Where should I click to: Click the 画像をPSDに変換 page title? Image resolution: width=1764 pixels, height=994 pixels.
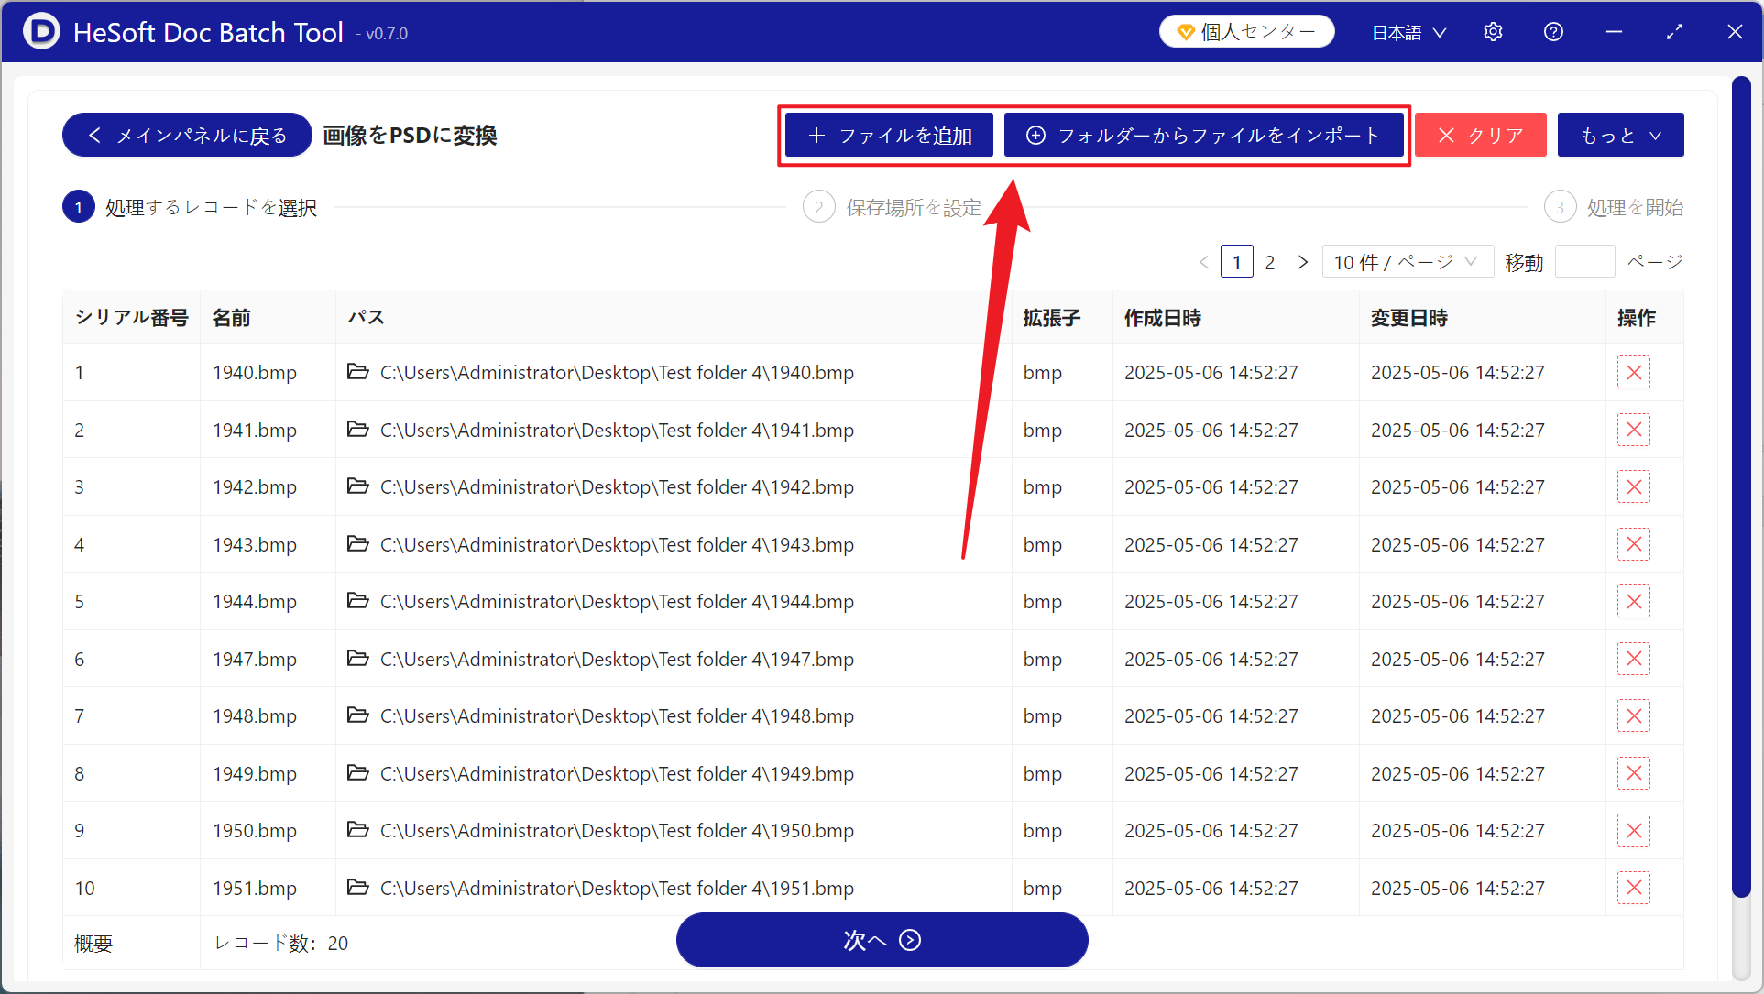coord(410,135)
